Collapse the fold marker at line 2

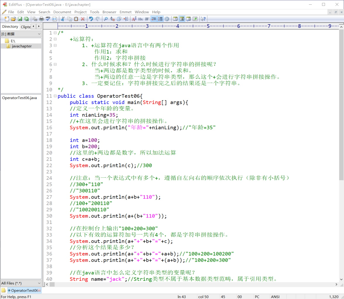[x=55, y=39]
